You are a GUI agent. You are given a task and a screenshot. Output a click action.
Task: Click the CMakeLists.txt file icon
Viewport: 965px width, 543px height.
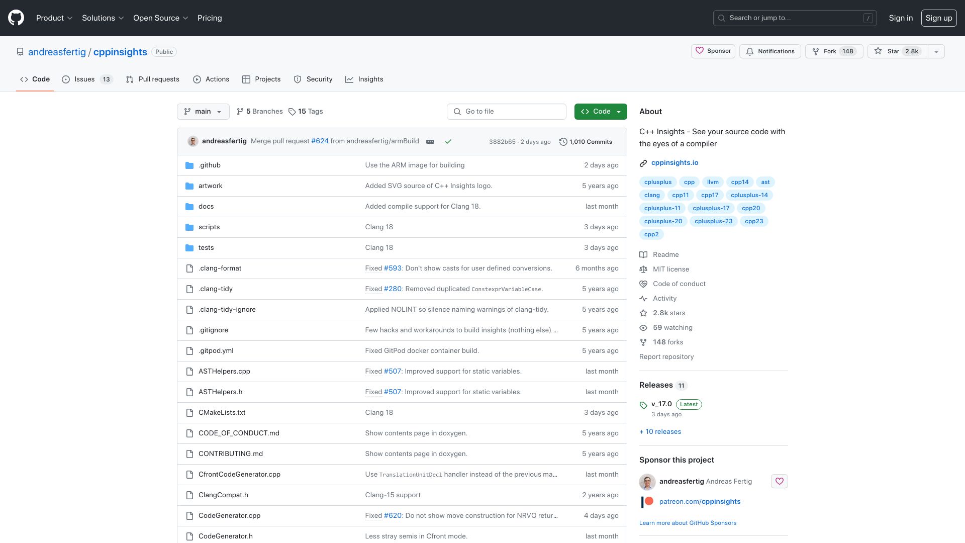click(189, 413)
